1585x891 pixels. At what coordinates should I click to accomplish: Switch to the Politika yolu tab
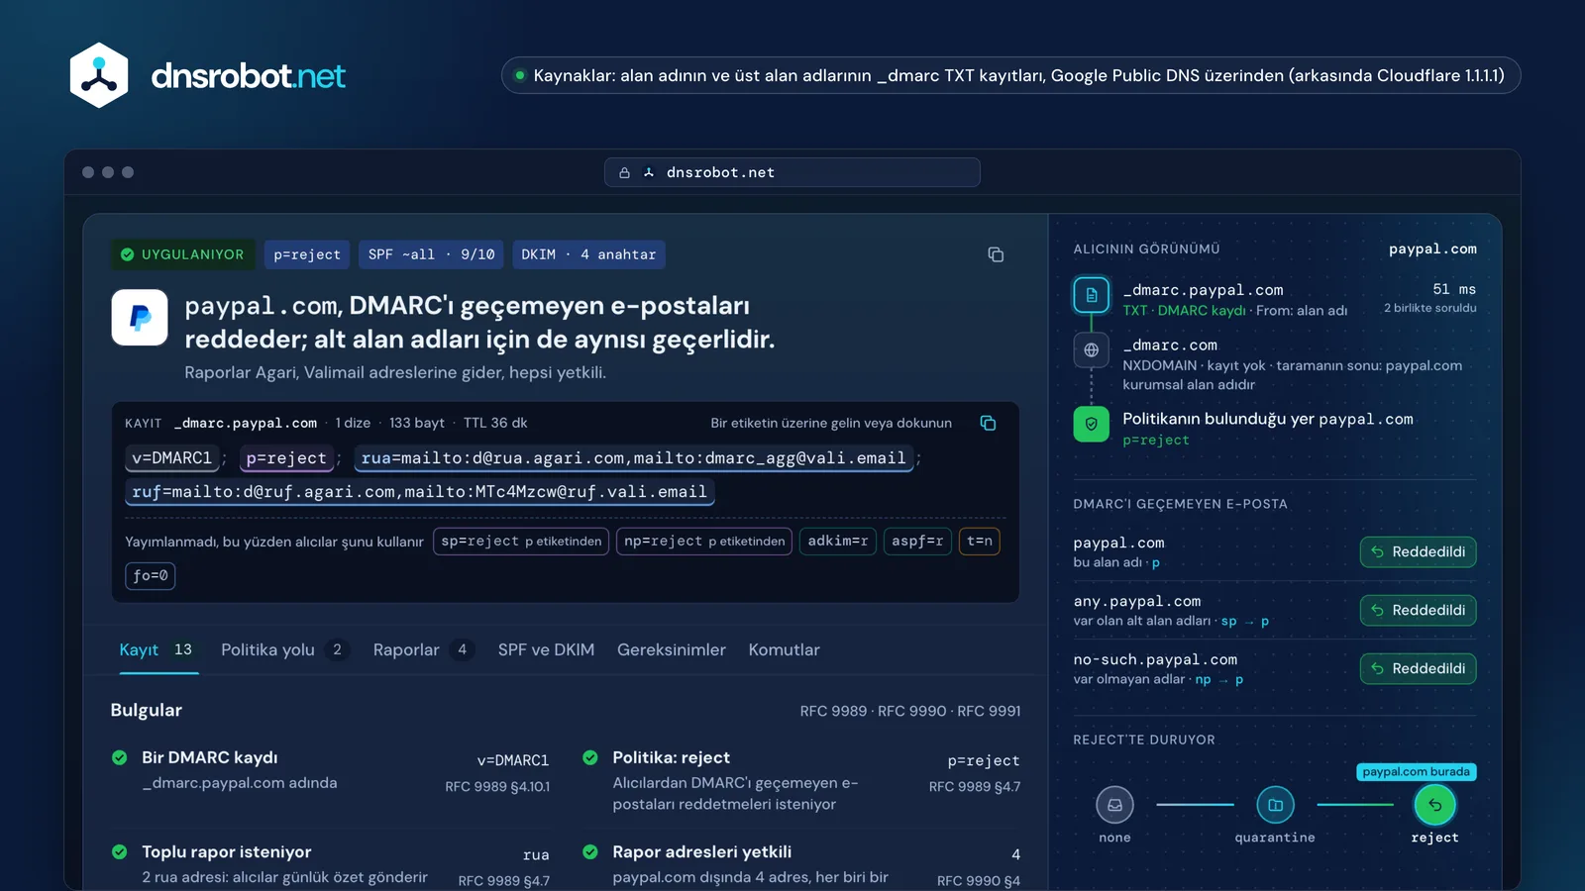coord(285,650)
